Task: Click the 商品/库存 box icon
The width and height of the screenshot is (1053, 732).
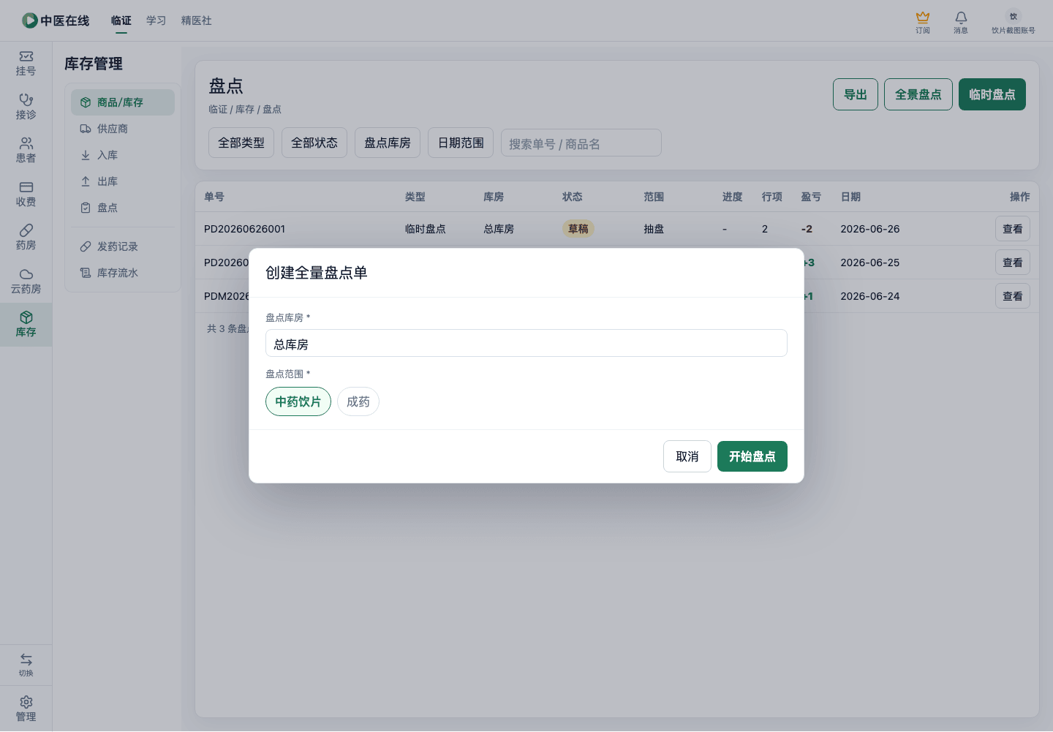Action: tap(86, 102)
